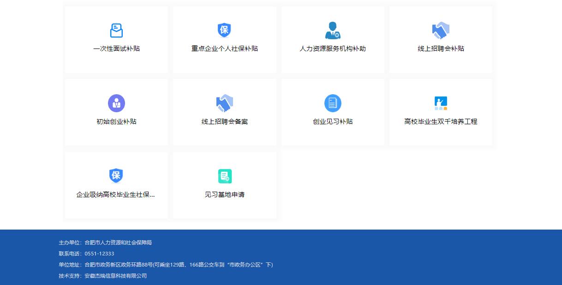Select the 人力资源服务机构补助 text
Viewport: 562px width, 285px height.
[332, 49]
